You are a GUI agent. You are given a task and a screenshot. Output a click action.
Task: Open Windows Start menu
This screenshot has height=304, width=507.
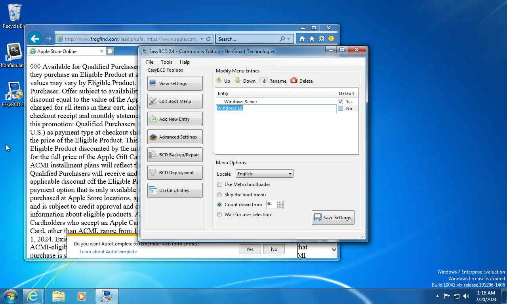pyautogui.click(x=10, y=296)
